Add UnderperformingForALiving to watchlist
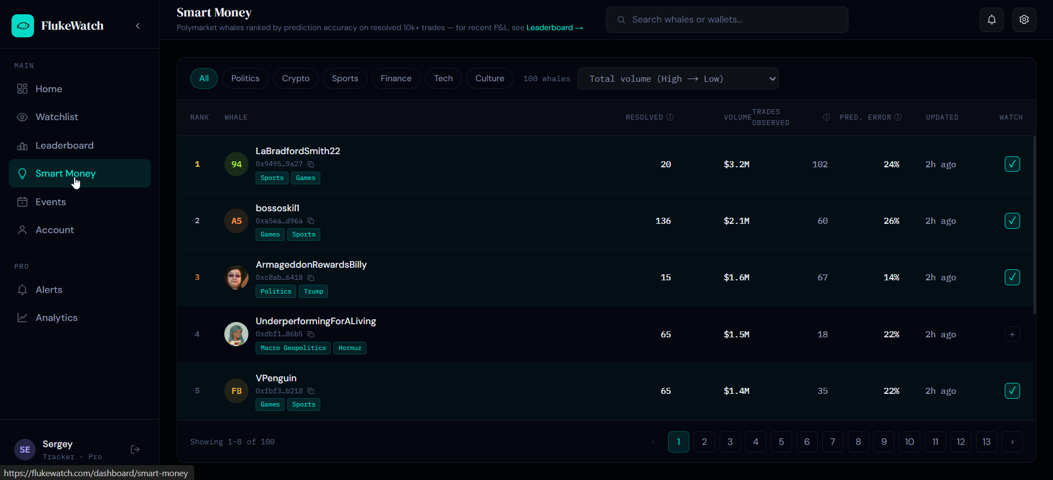The width and height of the screenshot is (1053, 480). [x=1012, y=334]
